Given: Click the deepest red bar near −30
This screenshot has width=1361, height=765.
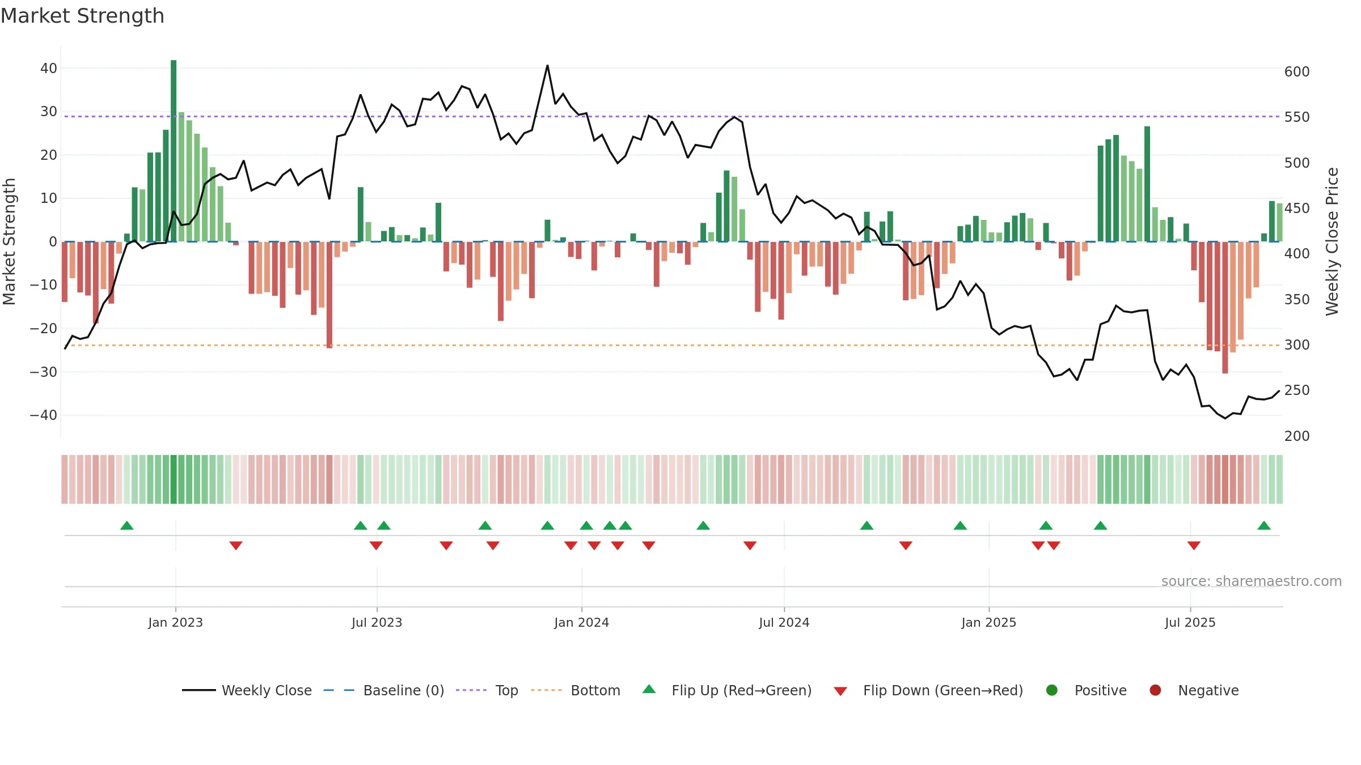Looking at the screenshot, I should (x=1225, y=307).
